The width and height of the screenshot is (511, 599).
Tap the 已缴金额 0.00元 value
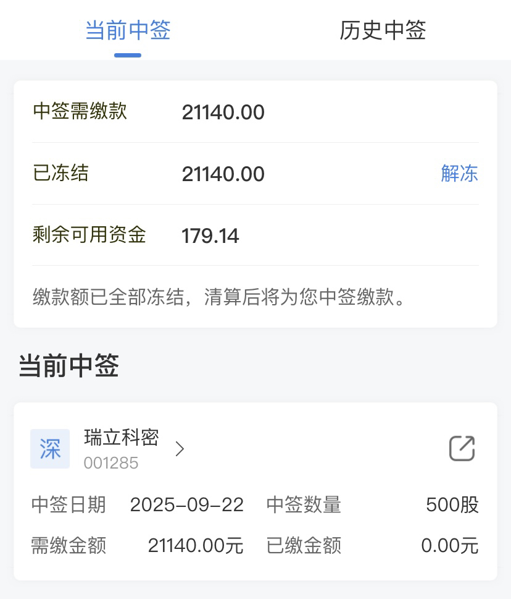tap(450, 545)
